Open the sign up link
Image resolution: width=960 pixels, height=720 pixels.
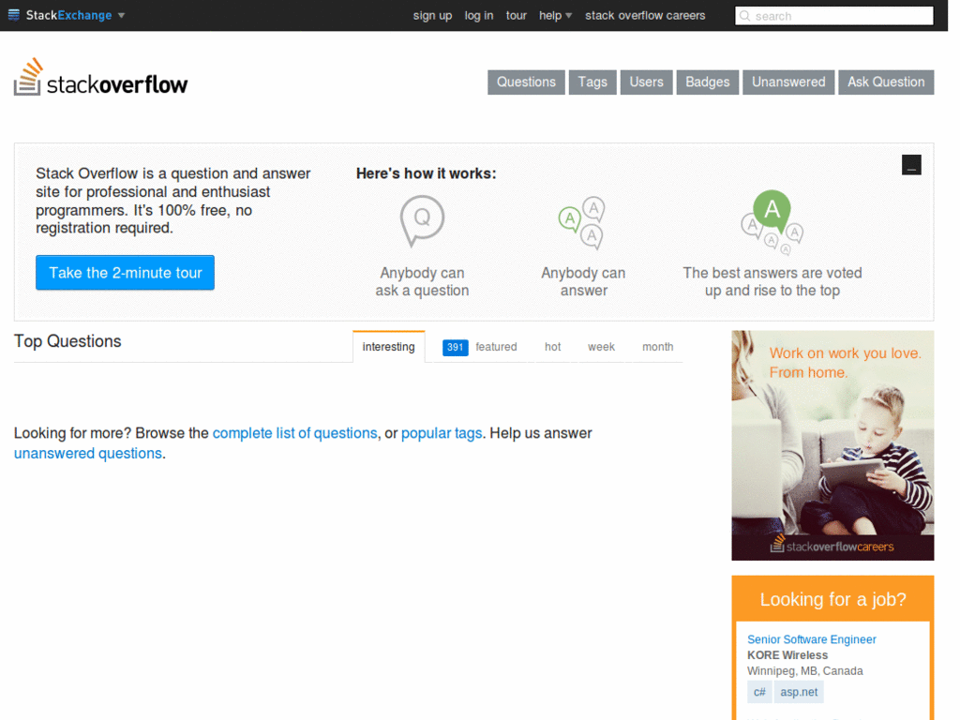click(432, 15)
